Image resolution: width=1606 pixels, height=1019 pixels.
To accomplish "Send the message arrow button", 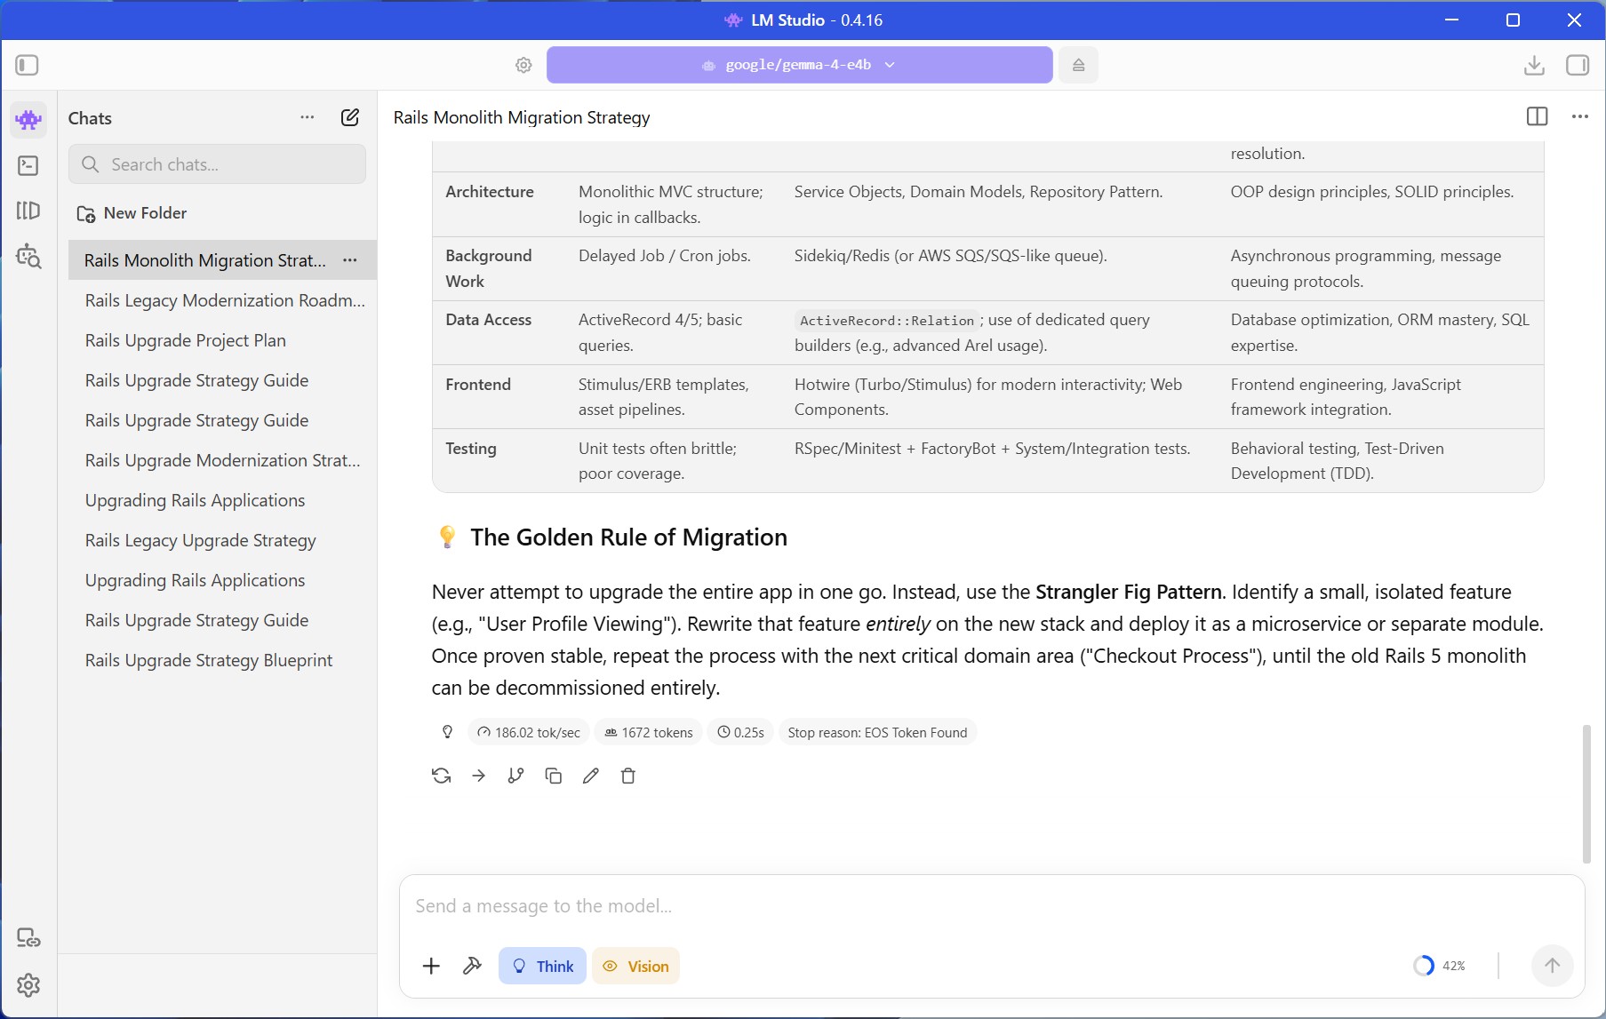I will 1552,966.
